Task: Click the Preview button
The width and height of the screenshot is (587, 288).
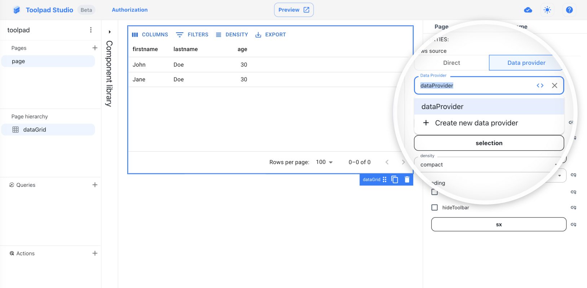Action: [293, 10]
